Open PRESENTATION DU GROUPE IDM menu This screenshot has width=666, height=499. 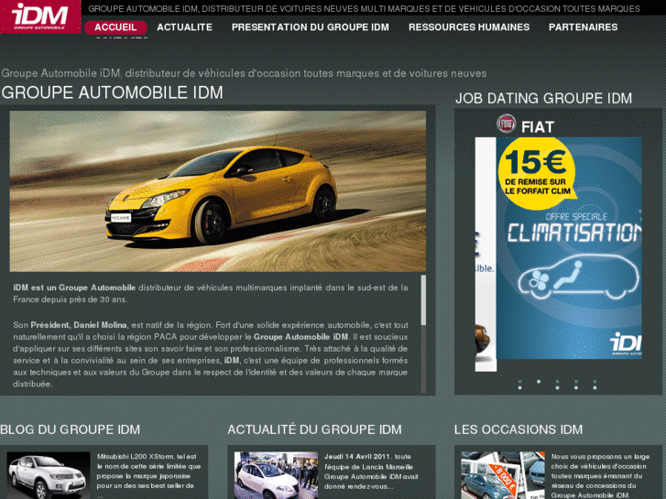click(x=310, y=27)
